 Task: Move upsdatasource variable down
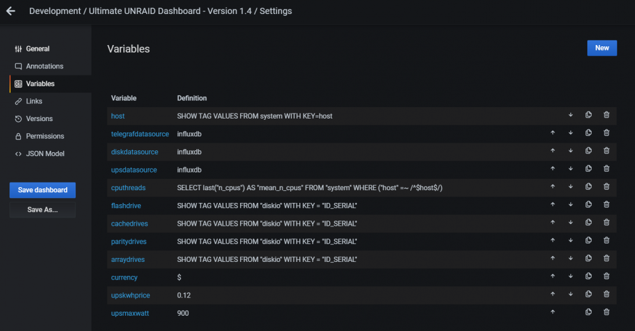pyautogui.click(x=571, y=169)
